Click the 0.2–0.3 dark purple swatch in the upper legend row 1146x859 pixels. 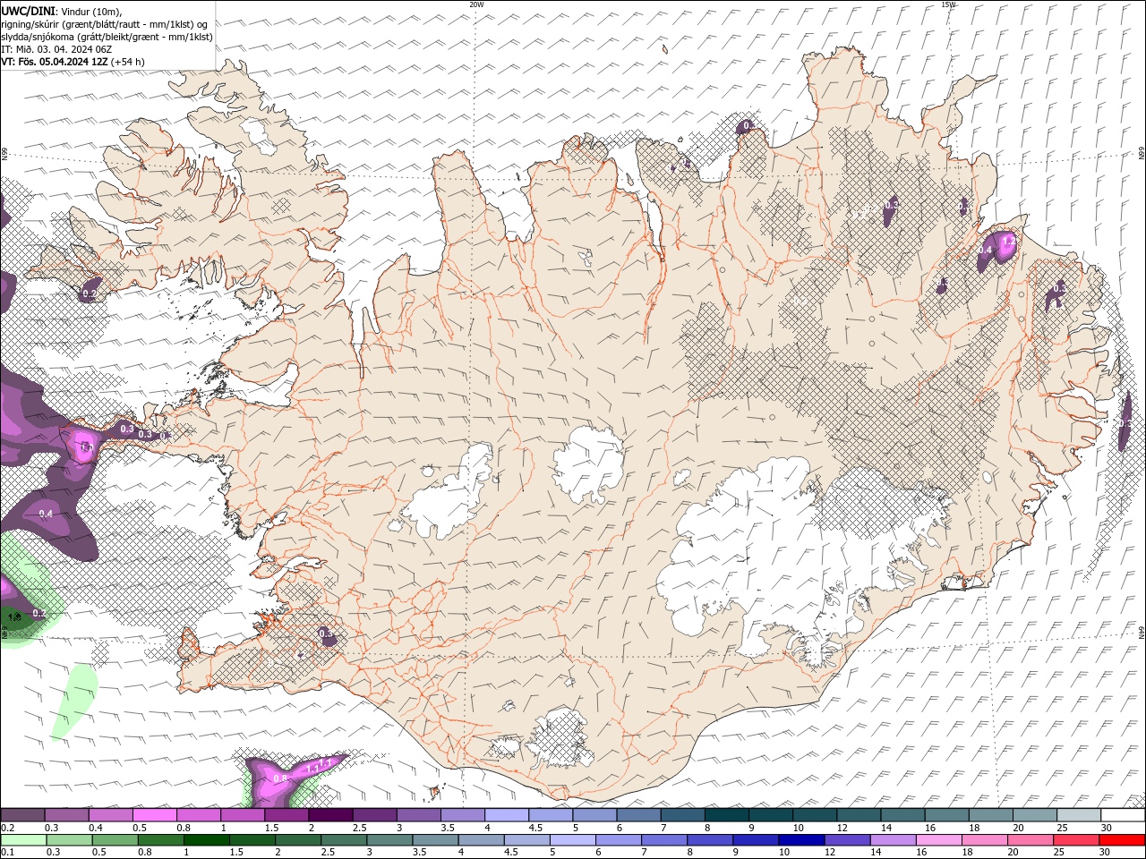(22, 815)
